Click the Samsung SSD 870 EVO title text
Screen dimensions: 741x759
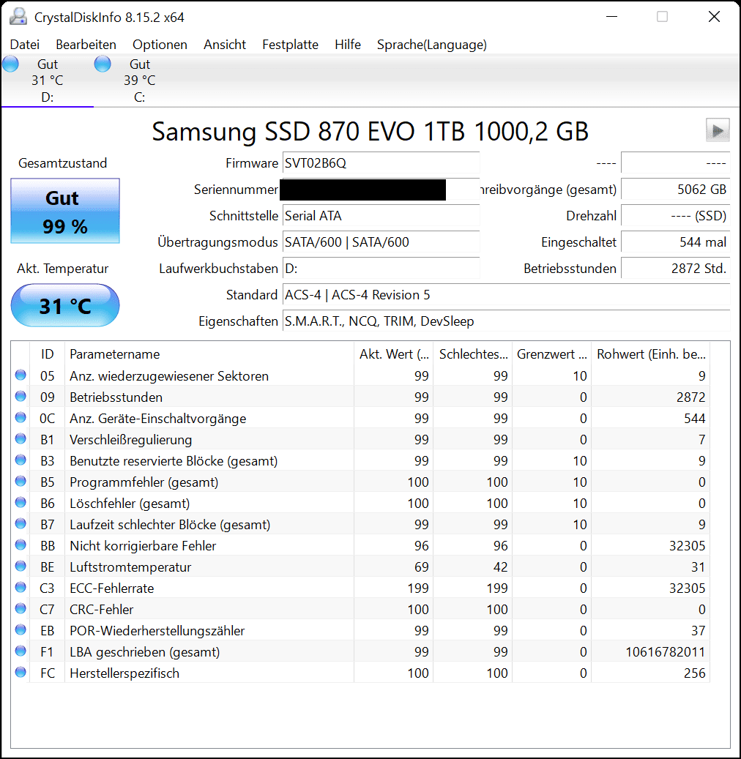click(x=370, y=131)
